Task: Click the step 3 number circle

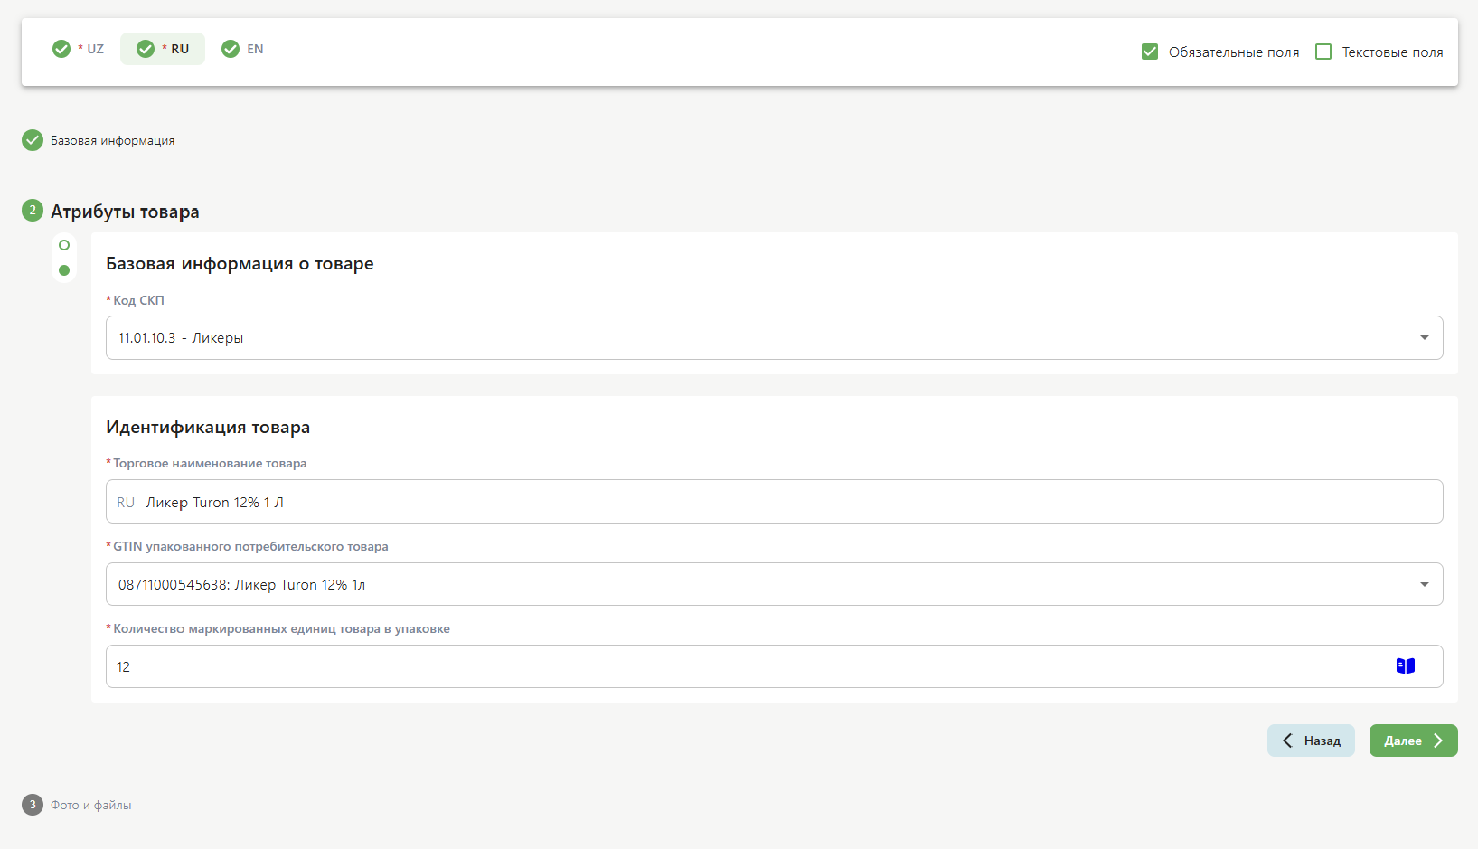Action: [x=33, y=805]
